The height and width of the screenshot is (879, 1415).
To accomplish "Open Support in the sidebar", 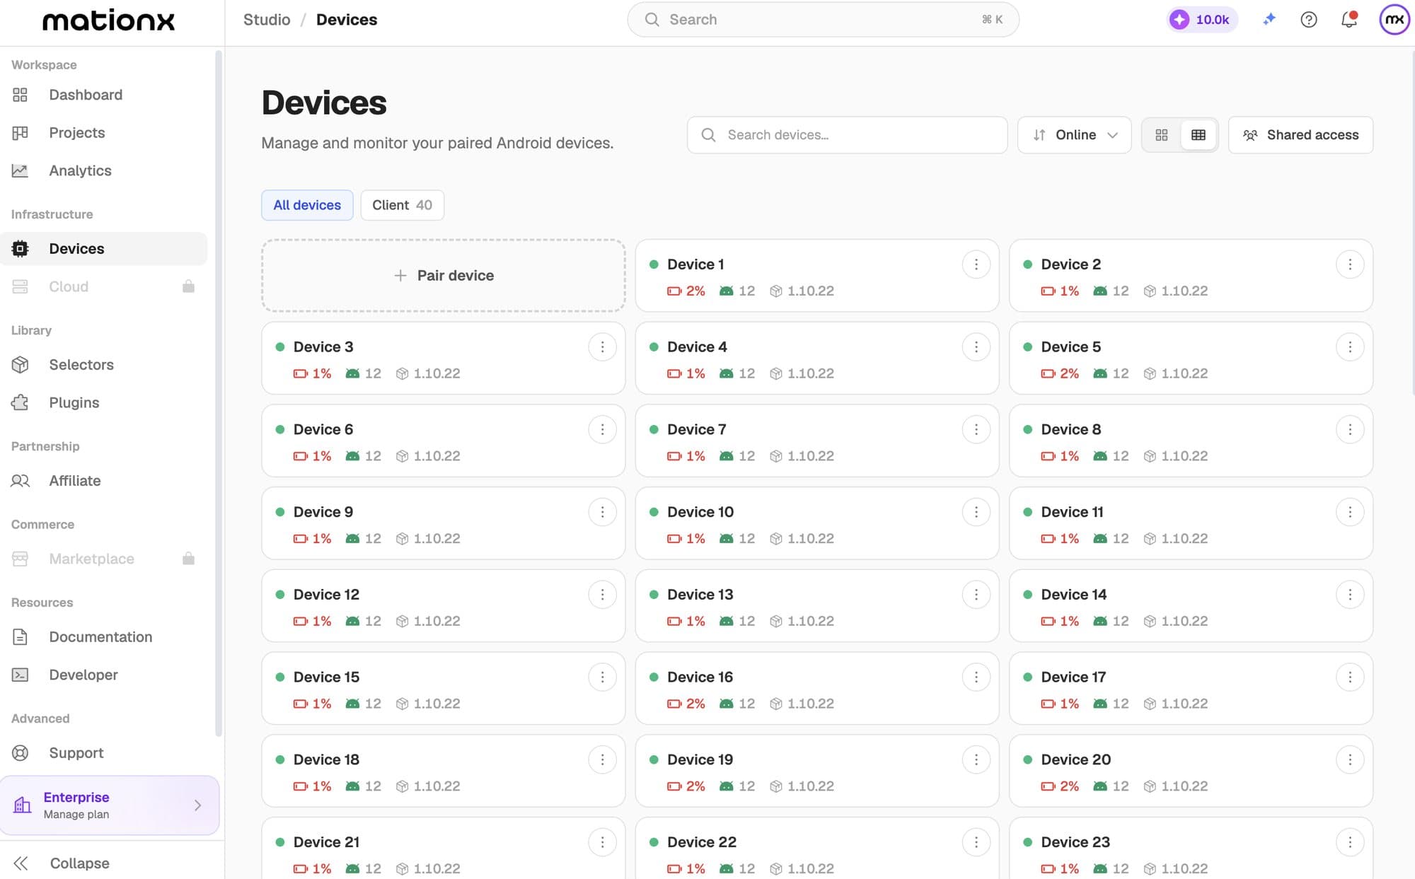I will pos(104,753).
